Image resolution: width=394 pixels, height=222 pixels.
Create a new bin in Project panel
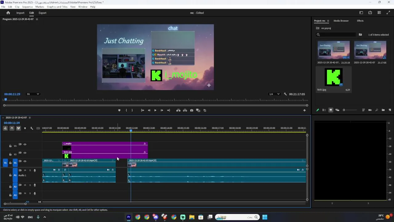383,110
